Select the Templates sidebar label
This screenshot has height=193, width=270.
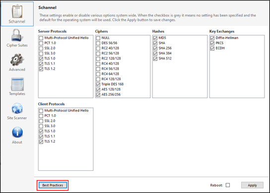pyautogui.click(x=17, y=94)
